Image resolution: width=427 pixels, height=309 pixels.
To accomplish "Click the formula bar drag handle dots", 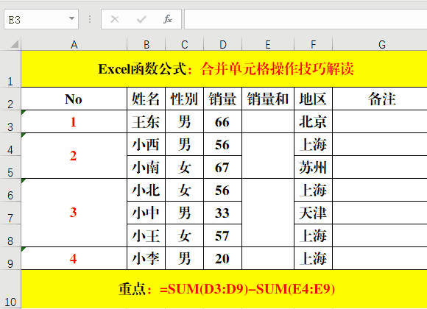I will [90, 19].
